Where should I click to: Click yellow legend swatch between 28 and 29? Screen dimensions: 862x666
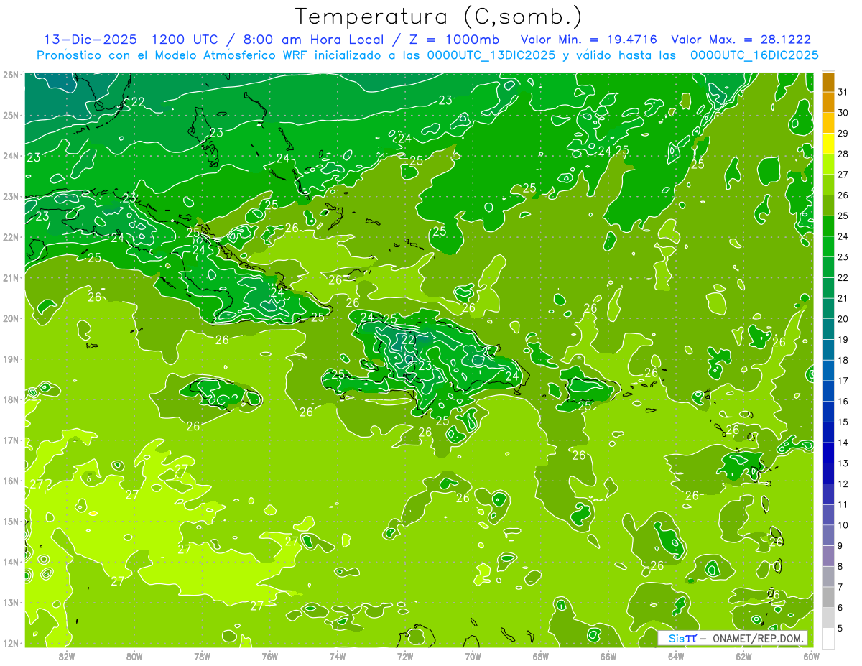(x=828, y=144)
